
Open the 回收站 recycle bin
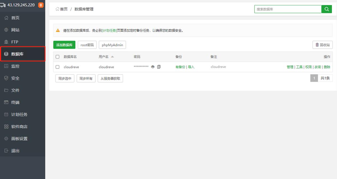point(322,45)
